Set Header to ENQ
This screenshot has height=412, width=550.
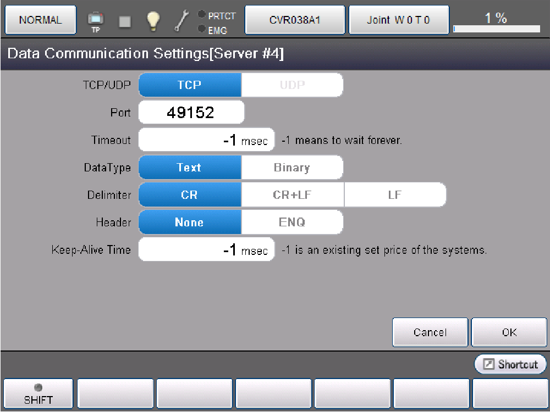(x=291, y=222)
